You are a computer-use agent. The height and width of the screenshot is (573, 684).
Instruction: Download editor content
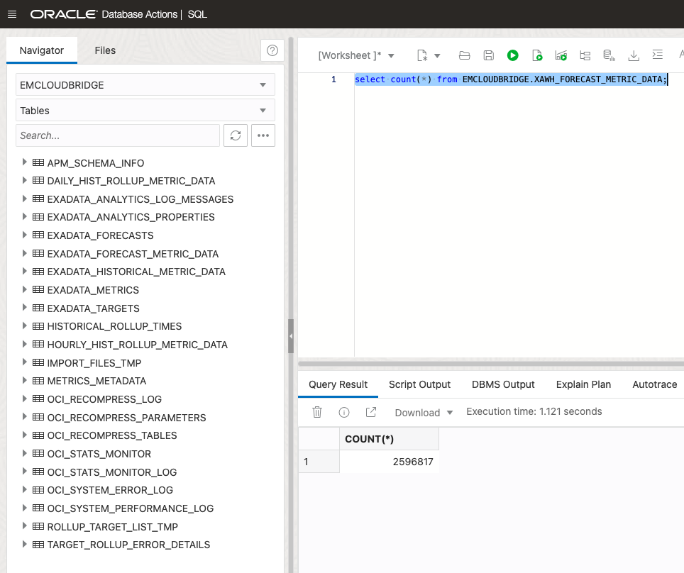tap(634, 55)
